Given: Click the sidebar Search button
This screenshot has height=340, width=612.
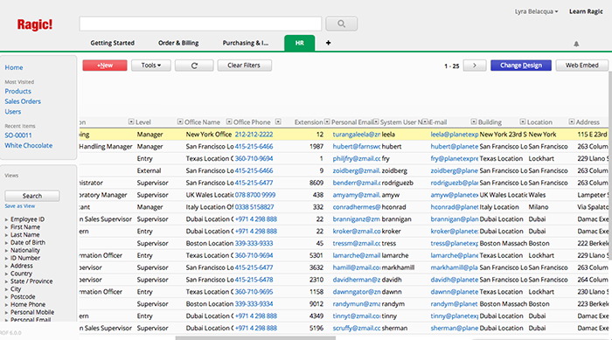Looking at the screenshot, I should click(x=32, y=196).
